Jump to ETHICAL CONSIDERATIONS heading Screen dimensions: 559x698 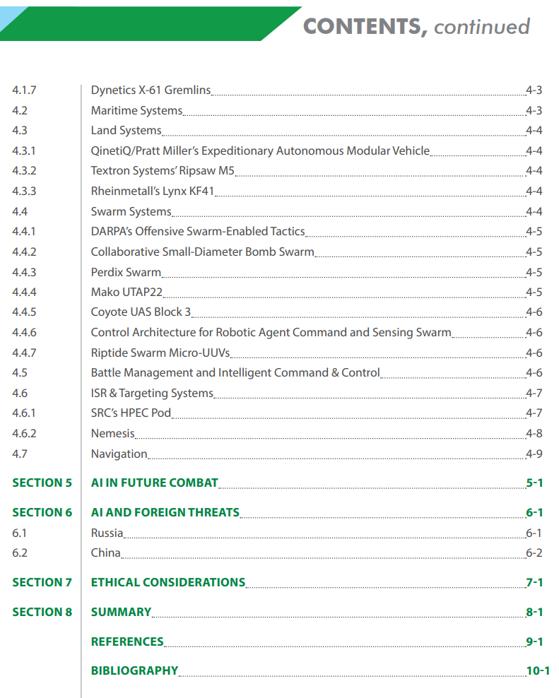coord(168,583)
